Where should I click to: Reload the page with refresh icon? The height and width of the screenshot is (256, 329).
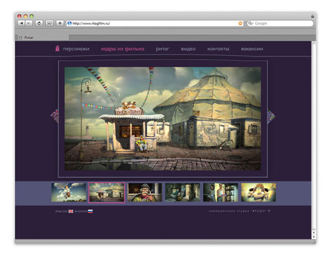[x=39, y=23]
